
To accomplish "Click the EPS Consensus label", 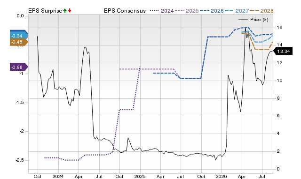I will [x=125, y=11].
